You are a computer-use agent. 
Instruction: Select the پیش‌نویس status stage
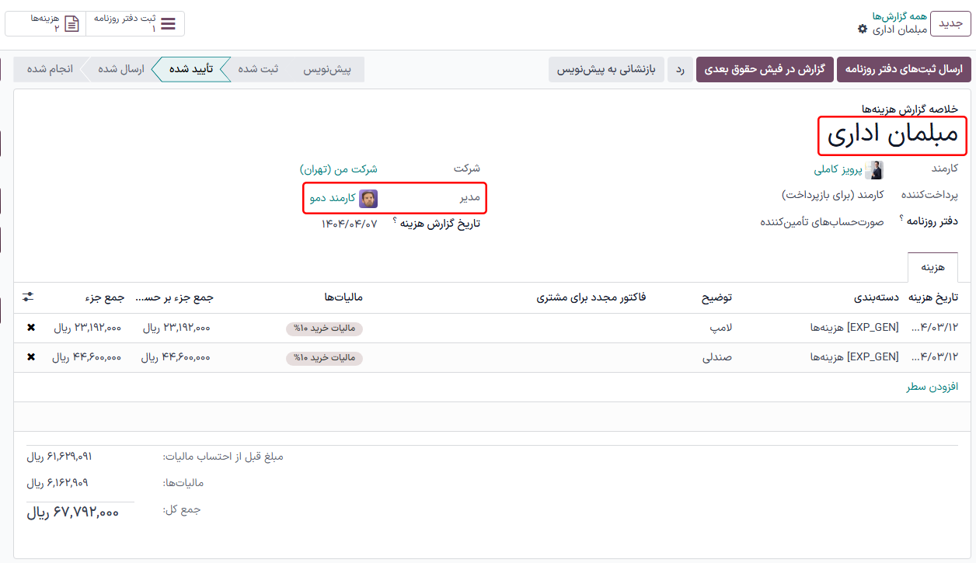[x=326, y=69]
